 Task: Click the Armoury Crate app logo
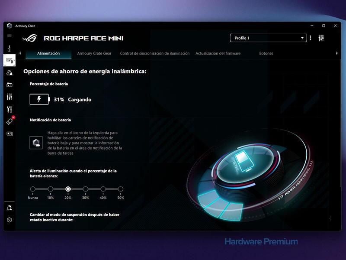(9, 26)
